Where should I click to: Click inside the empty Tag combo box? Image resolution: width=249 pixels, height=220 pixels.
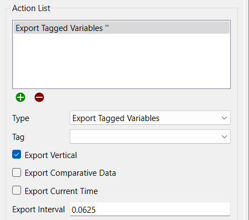[145, 137]
